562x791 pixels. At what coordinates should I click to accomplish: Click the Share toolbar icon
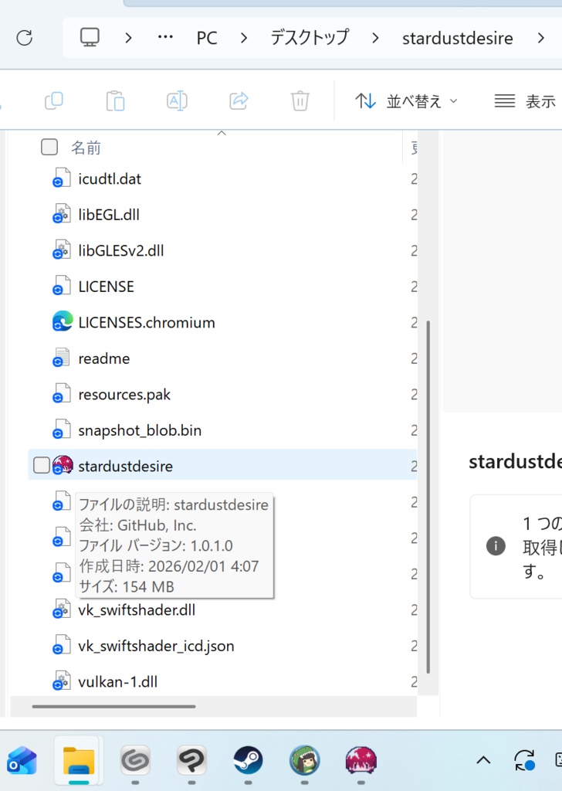[x=239, y=101]
